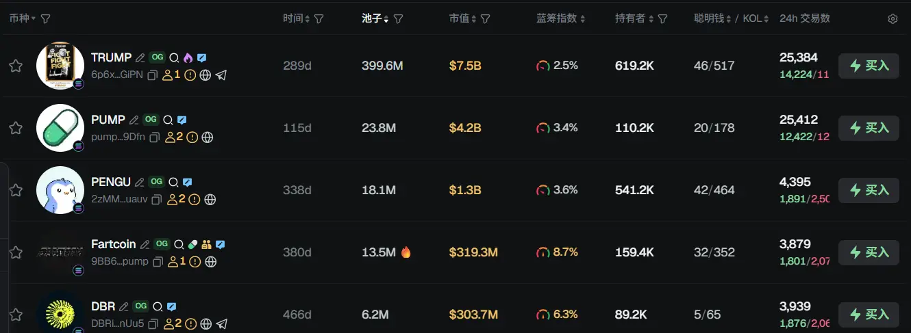Click 买入 button for TRUMP

click(869, 66)
